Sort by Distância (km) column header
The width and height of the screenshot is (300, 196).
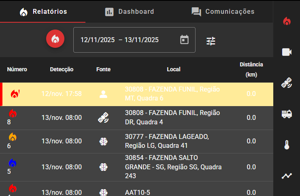click(251, 69)
